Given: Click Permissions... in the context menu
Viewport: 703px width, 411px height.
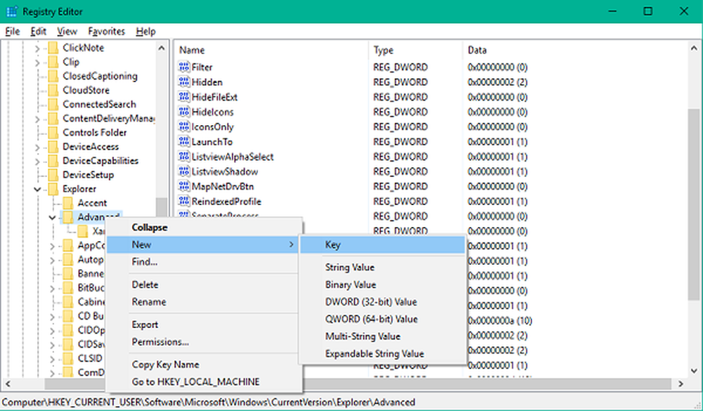Looking at the screenshot, I should point(160,342).
